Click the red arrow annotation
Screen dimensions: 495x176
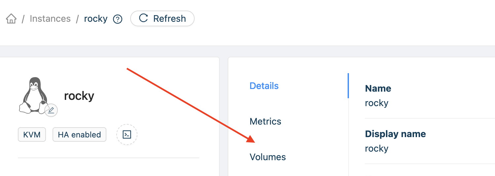[191, 105]
